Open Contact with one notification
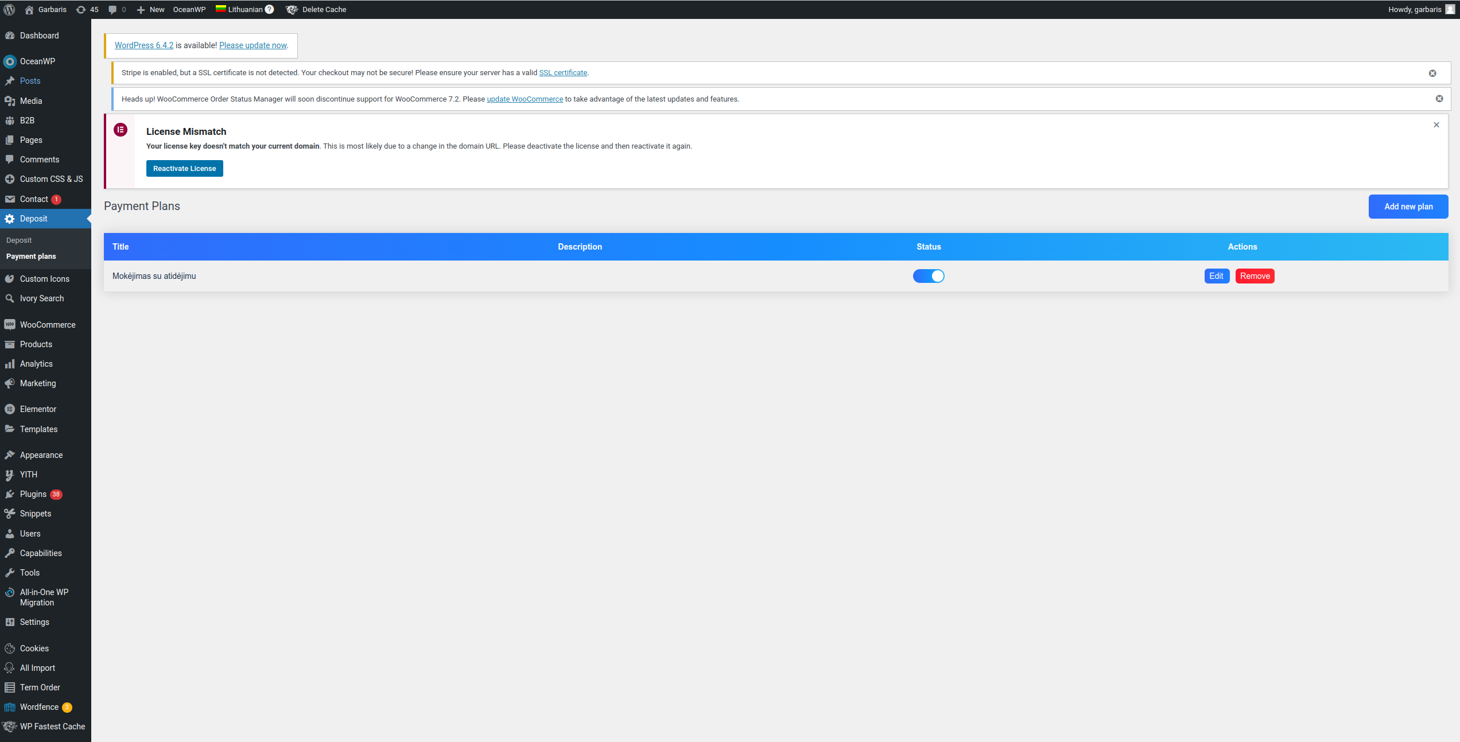 (45, 199)
